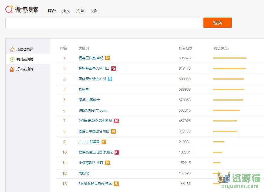Screen dimensions: 264x192
Task: Click the 热 badge next to 小红莓乐队 王菲
Action: [108, 163]
